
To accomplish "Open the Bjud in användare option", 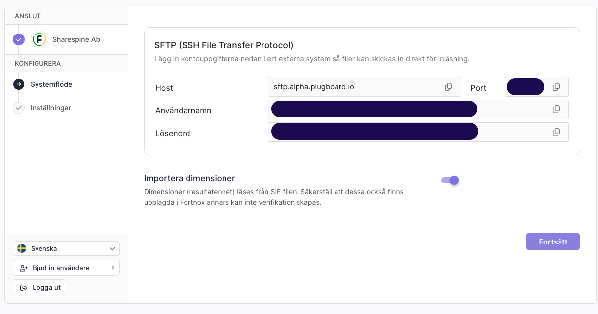I will 66,268.
